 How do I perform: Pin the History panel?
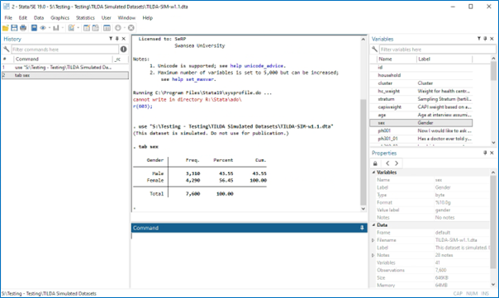tap(117, 39)
